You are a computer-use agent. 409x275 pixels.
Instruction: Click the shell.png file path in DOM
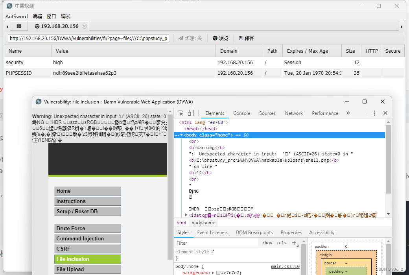tap(263, 160)
